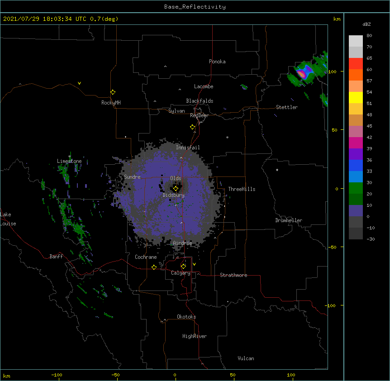This screenshot has height=381, width=390.
Task: Click the HighRiver label
Action: [x=195, y=336]
